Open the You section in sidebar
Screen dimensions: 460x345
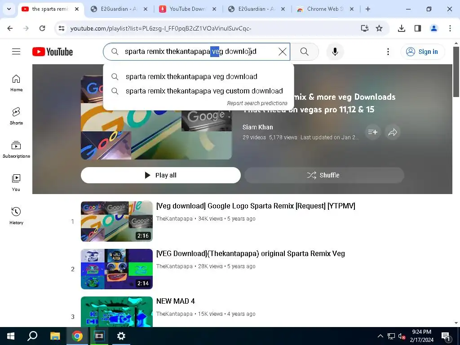click(x=16, y=182)
